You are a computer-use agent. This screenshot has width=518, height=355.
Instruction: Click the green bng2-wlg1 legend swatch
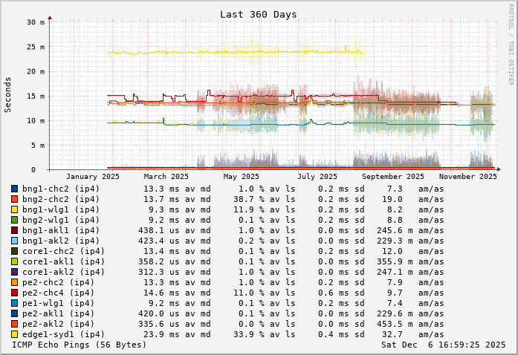(x=14, y=220)
